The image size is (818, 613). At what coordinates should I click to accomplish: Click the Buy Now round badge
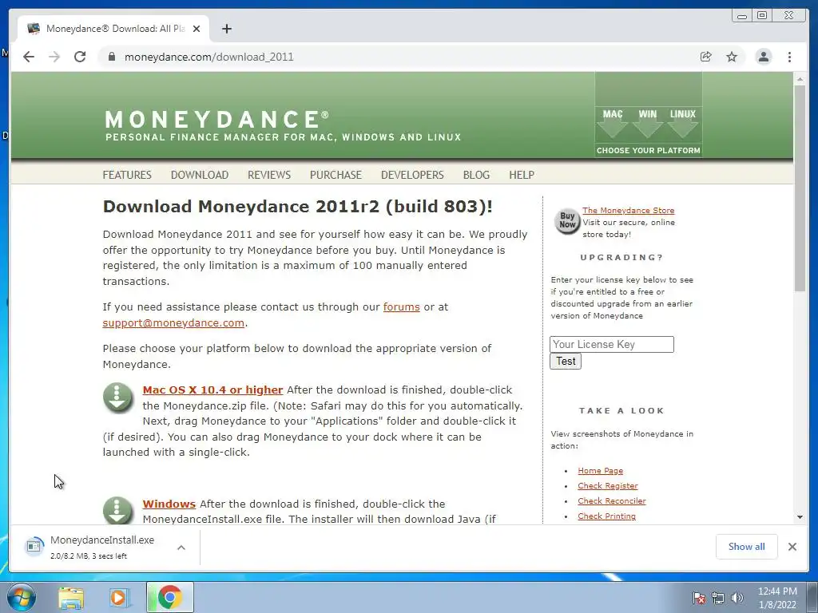click(567, 220)
